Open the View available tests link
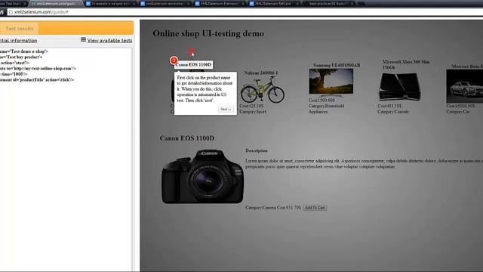The height and width of the screenshot is (272, 483). (x=109, y=40)
